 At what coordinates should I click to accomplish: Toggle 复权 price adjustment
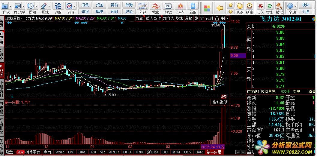[x=189, y=18]
